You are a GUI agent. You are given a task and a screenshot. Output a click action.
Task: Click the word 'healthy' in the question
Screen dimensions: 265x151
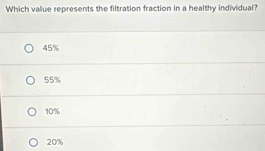click(x=197, y=7)
